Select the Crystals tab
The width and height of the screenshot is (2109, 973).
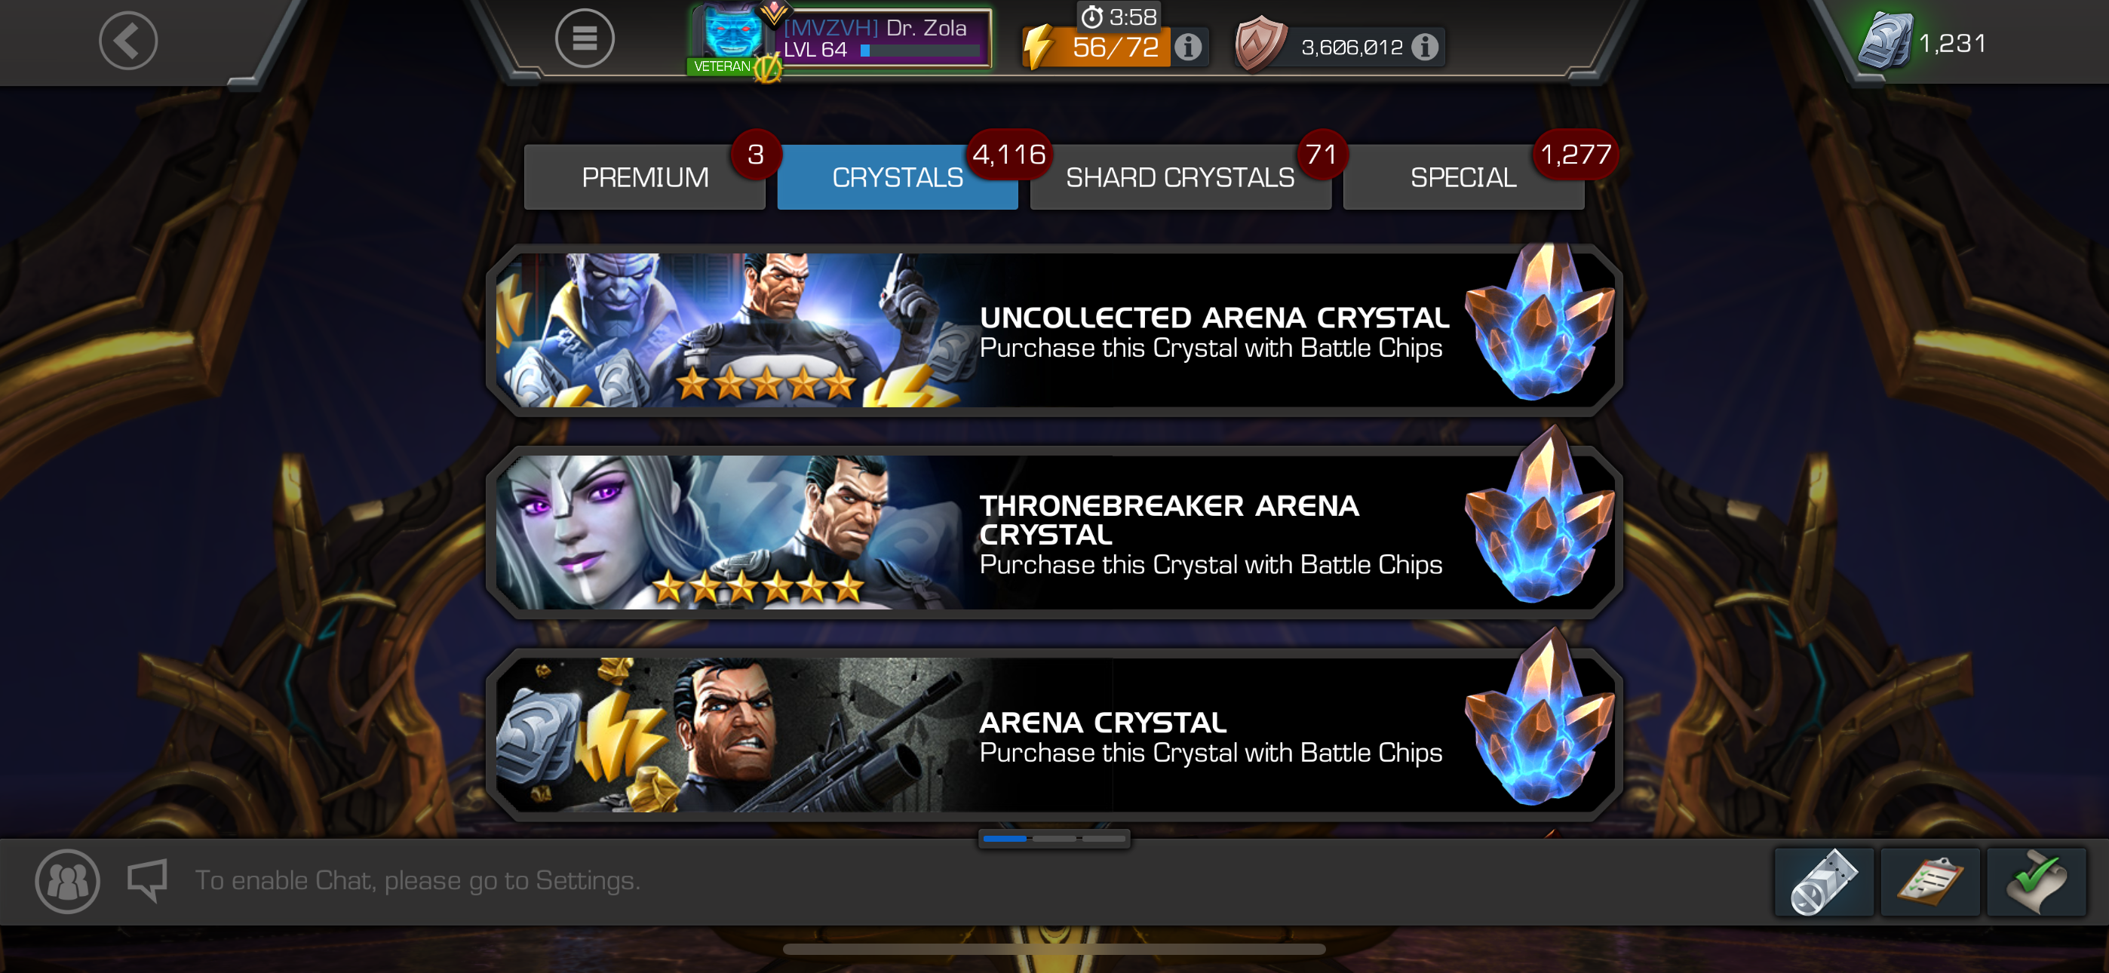point(898,177)
